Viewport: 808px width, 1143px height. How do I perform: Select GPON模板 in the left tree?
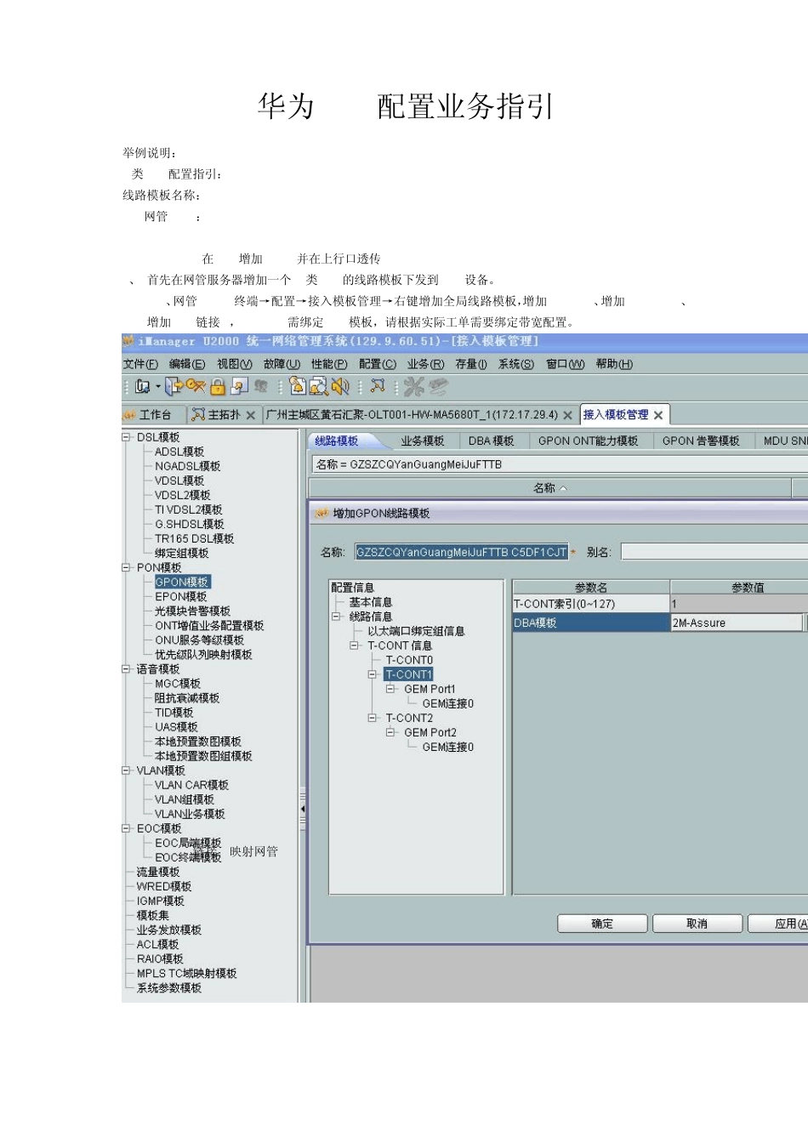[x=182, y=582]
